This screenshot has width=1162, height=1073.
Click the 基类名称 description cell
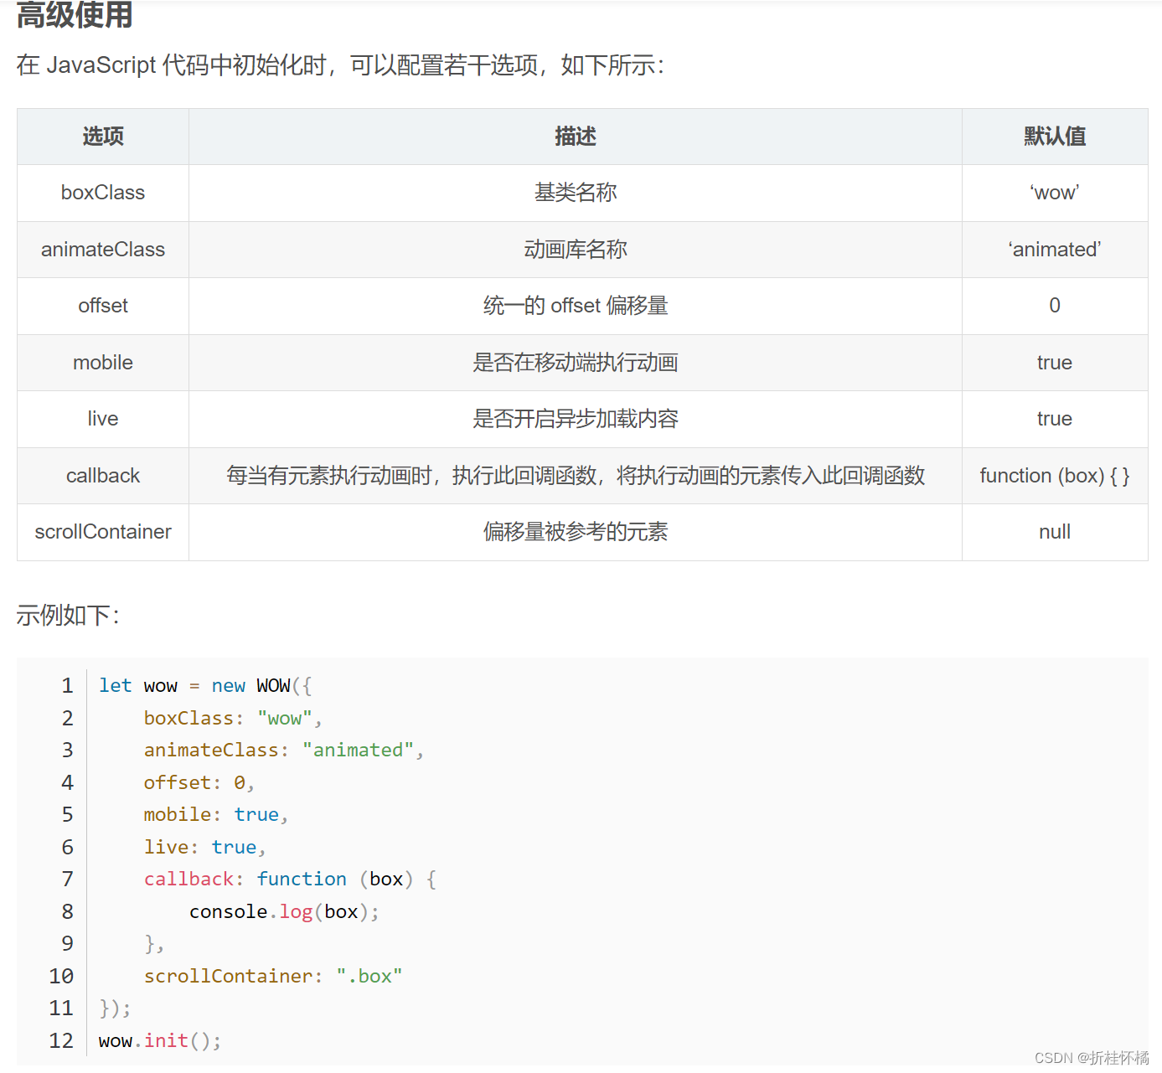click(576, 193)
